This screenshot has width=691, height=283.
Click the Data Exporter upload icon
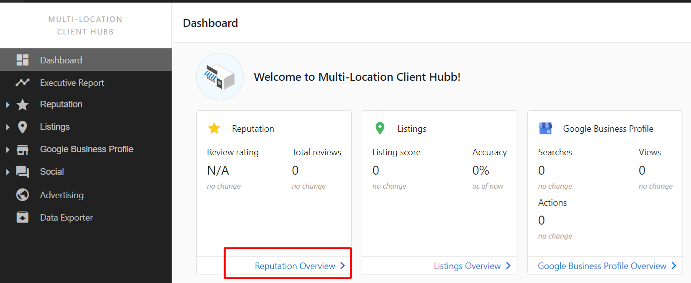point(23,217)
